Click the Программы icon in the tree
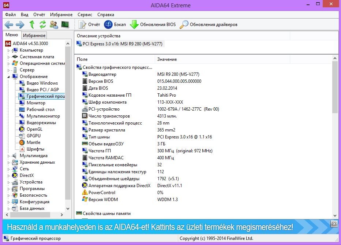The image size is (341, 245). [15, 189]
